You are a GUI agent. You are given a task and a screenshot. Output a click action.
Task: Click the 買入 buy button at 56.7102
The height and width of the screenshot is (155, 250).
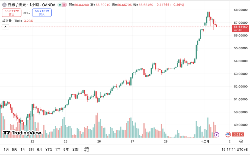point(42,13)
